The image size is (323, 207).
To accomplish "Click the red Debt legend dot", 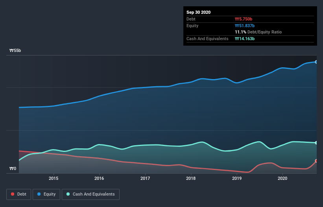I will point(13,194).
